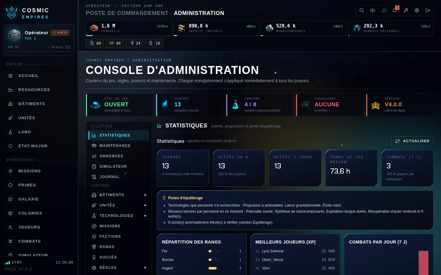
Task: Open Bâtiments in the Contenu section
Action: pos(119,195)
